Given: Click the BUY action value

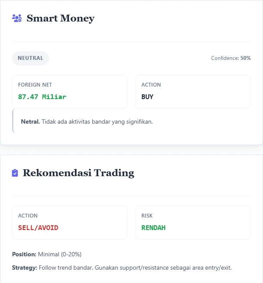Looking at the screenshot, I should point(147,97).
